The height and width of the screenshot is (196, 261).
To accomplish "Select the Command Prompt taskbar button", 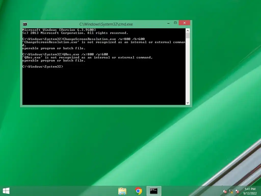I will [x=154, y=191].
